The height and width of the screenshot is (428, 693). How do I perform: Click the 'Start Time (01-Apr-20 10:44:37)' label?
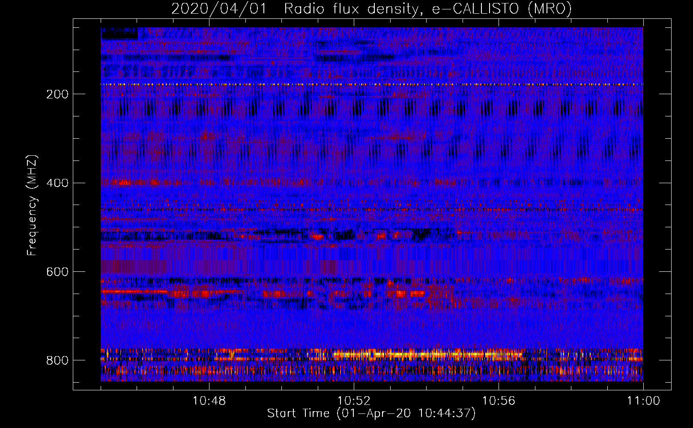371,413
